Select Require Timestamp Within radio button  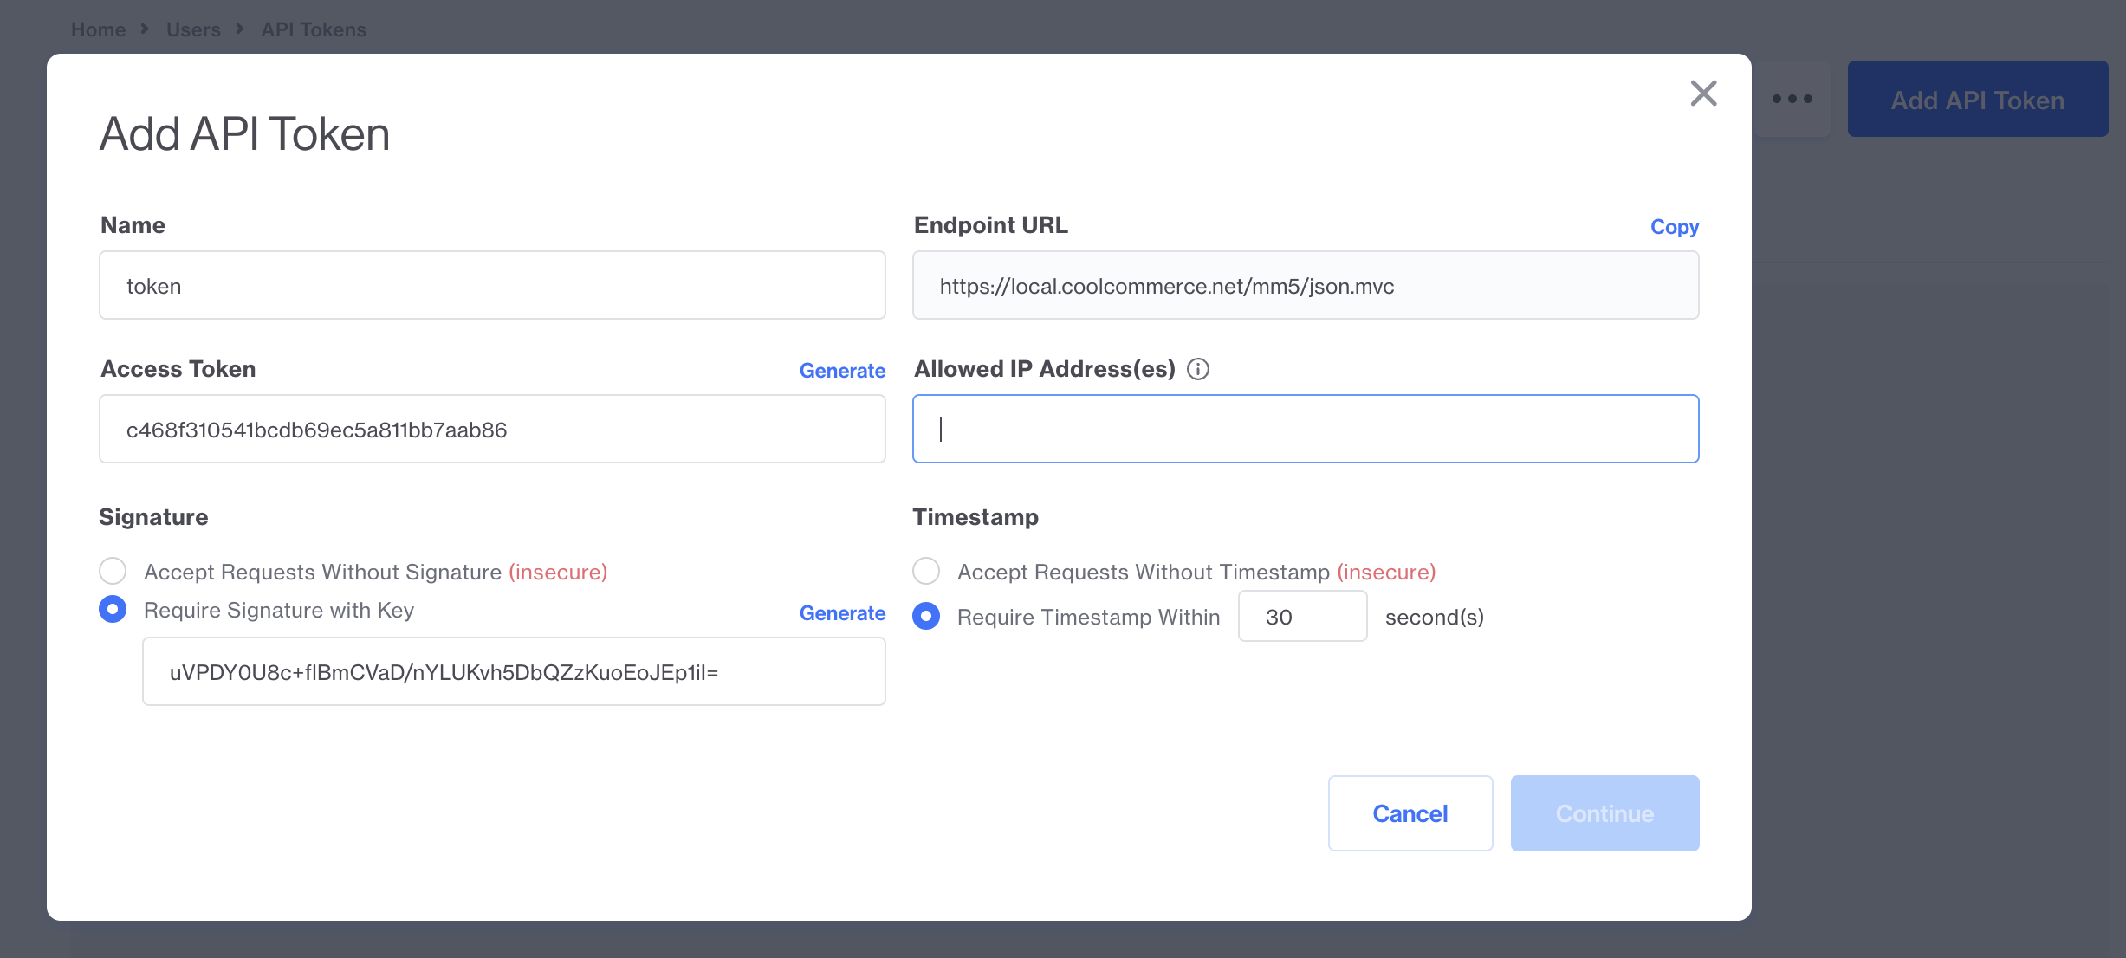point(926,617)
